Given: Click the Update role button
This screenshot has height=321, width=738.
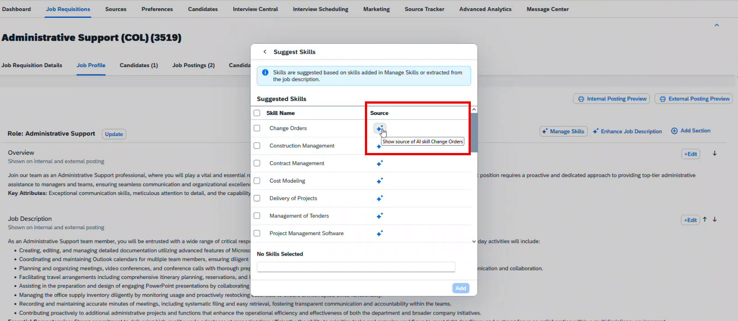Looking at the screenshot, I should click(x=114, y=134).
